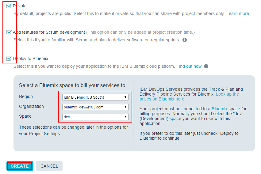Toggle the Add features for Scrum development checkbox

[9, 32]
